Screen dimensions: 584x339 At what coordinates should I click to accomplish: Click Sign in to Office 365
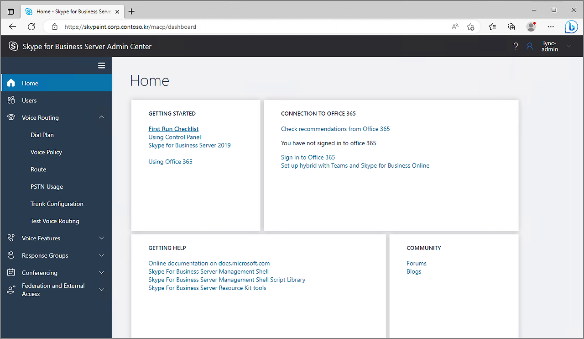(x=308, y=157)
